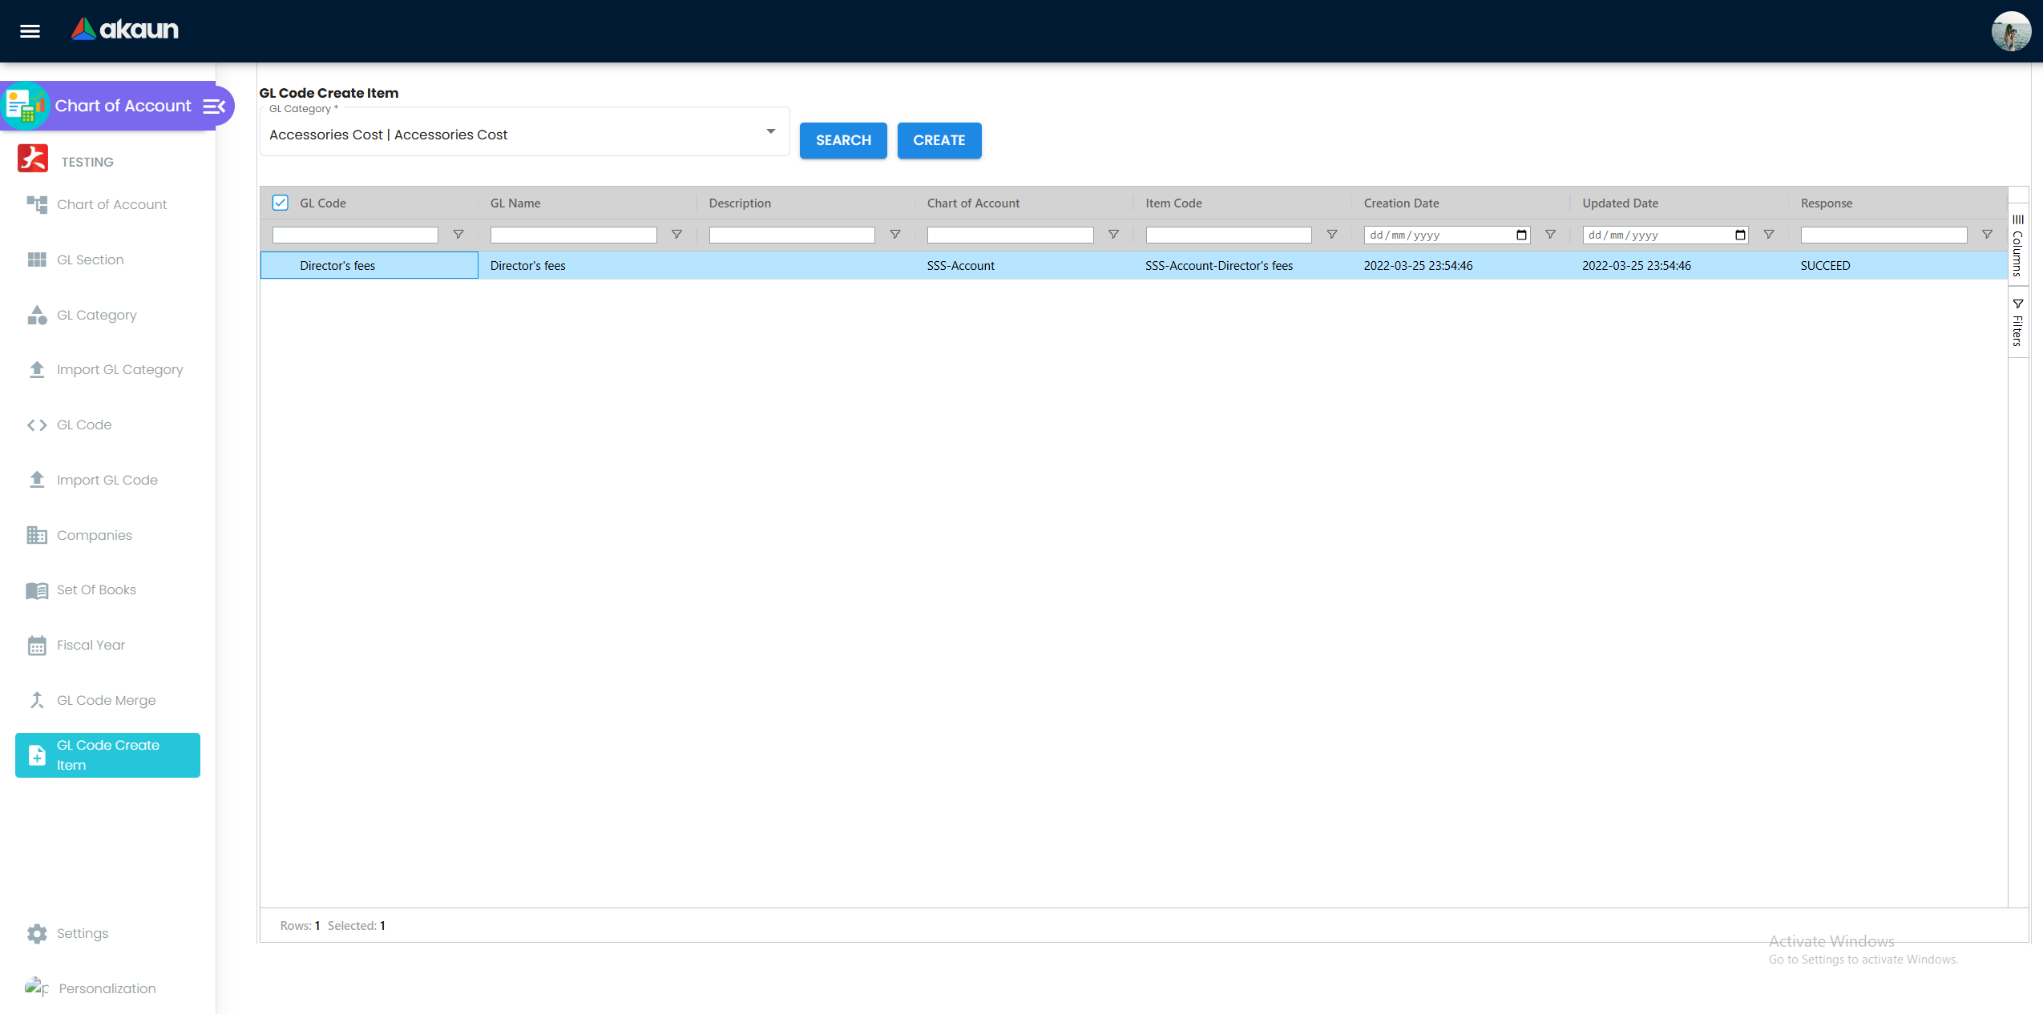This screenshot has height=1014, width=2043.
Task: Click the TESTING company logo icon
Action: pyautogui.click(x=33, y=159)
